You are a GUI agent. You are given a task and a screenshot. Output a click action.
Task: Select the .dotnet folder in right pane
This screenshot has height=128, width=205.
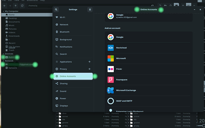click(x=136, y=116)
